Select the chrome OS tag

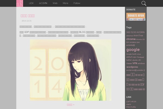point(140,40)
